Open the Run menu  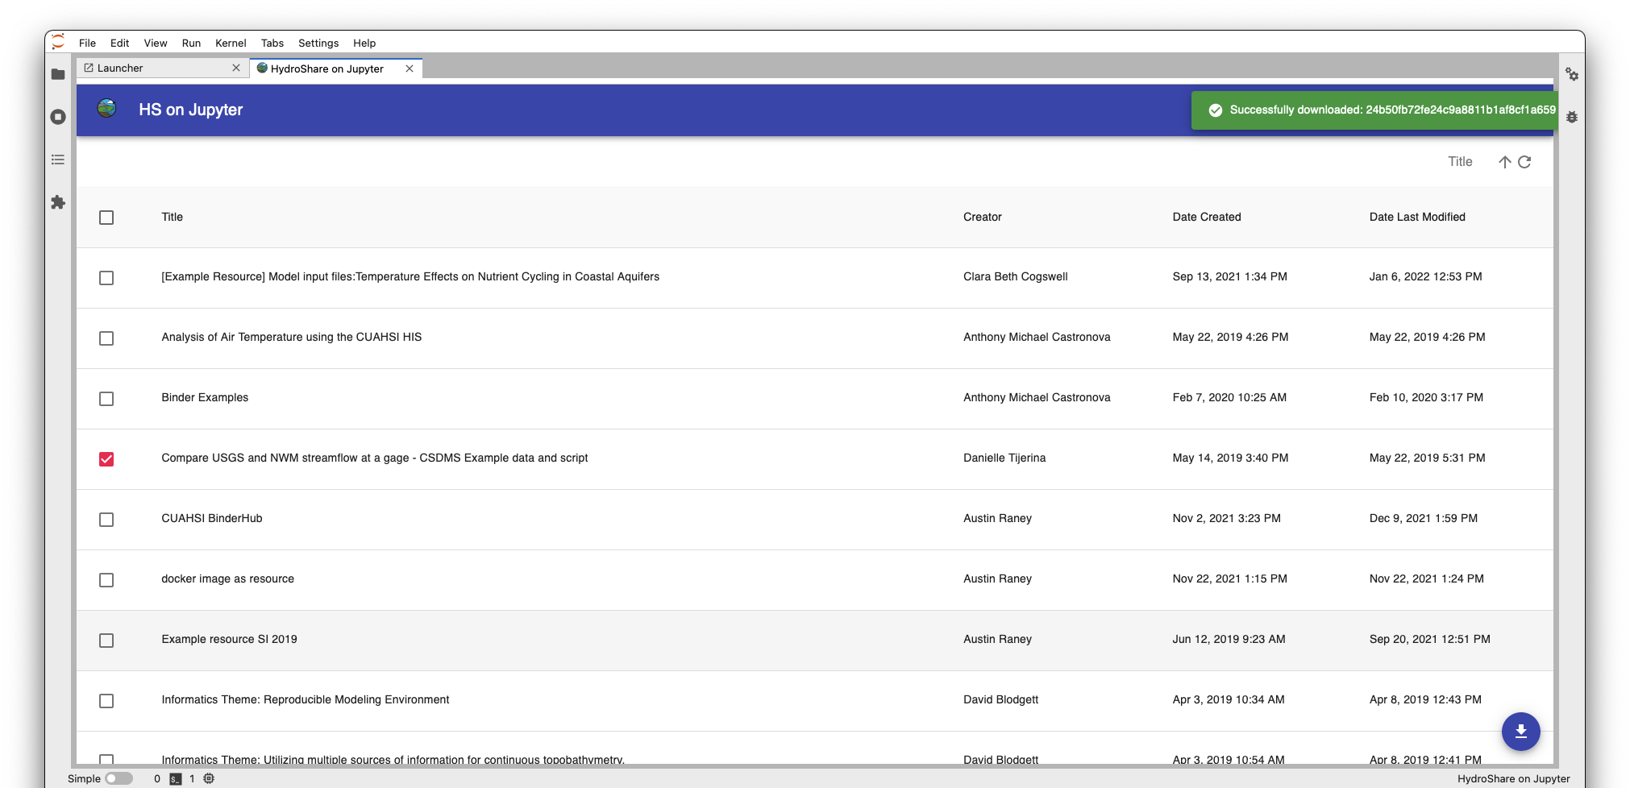(191, 43)
